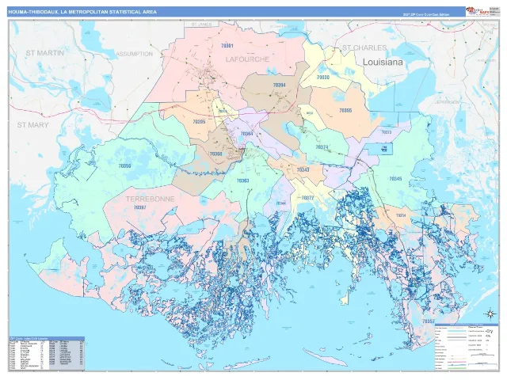This screenshot has height=380, width=507.
Task: Click the ST MARY parish label
Action: (32, 125)
